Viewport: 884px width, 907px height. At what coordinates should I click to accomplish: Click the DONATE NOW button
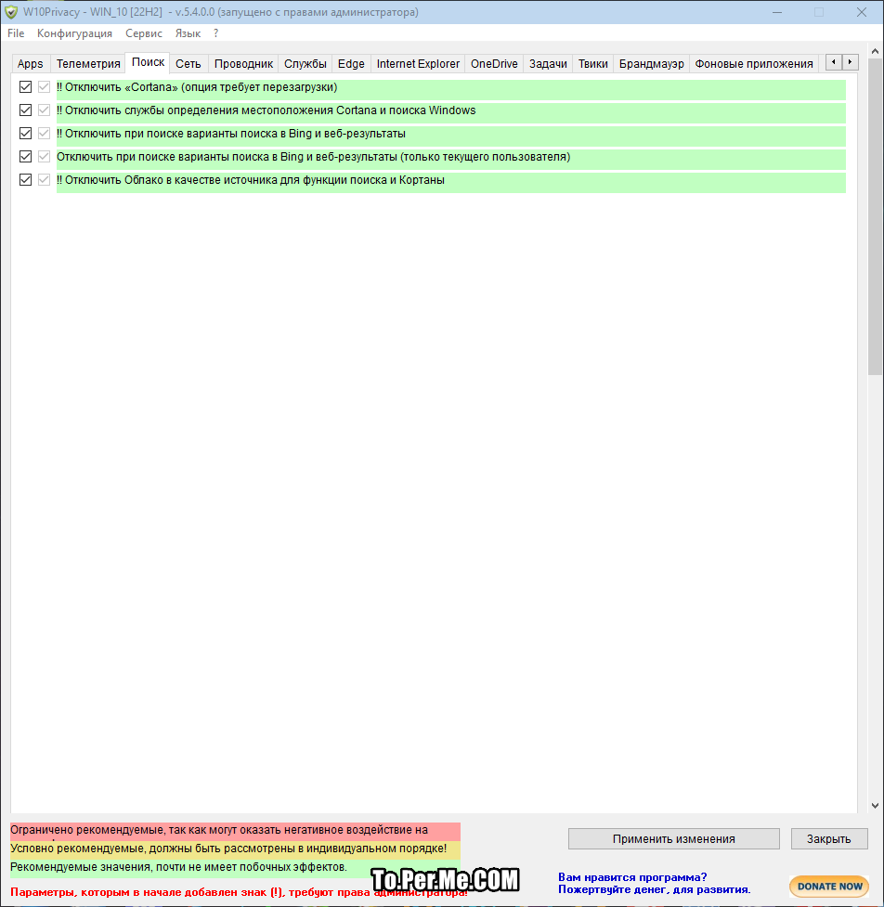(x=829, y=887)
